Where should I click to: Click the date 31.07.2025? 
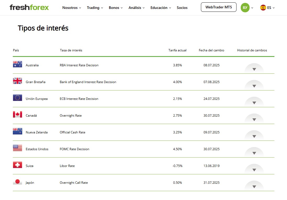tap(211, 183)
